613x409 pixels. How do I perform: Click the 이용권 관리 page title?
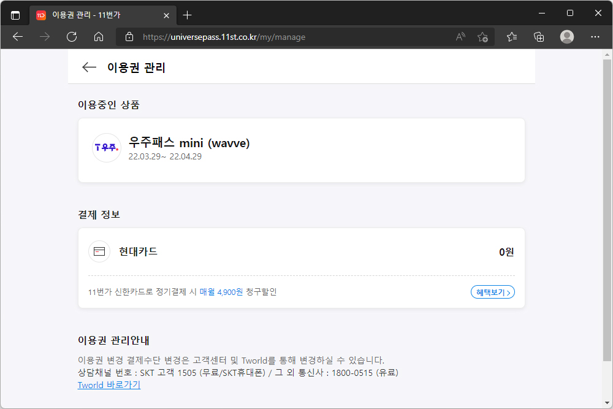tap(137, 67)
